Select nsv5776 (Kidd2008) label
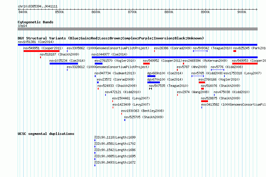Image resolution: width=266 pixels, height=177 pixels. pos(227,67)
